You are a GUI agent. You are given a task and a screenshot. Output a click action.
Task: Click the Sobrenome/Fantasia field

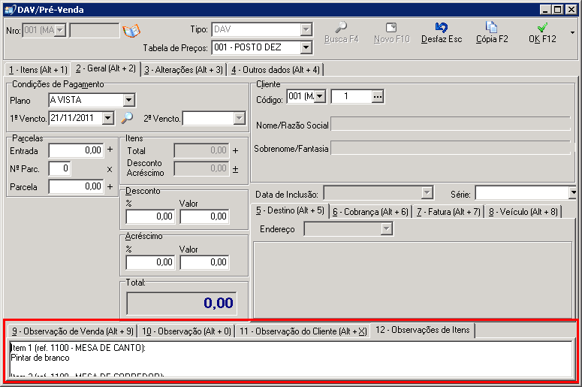click(x=451, y=148)
